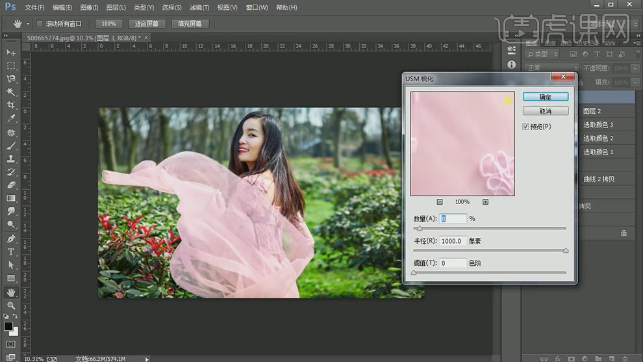
Task: Click the 阈值(T) threshold input field
Action: tap(453, 263)
